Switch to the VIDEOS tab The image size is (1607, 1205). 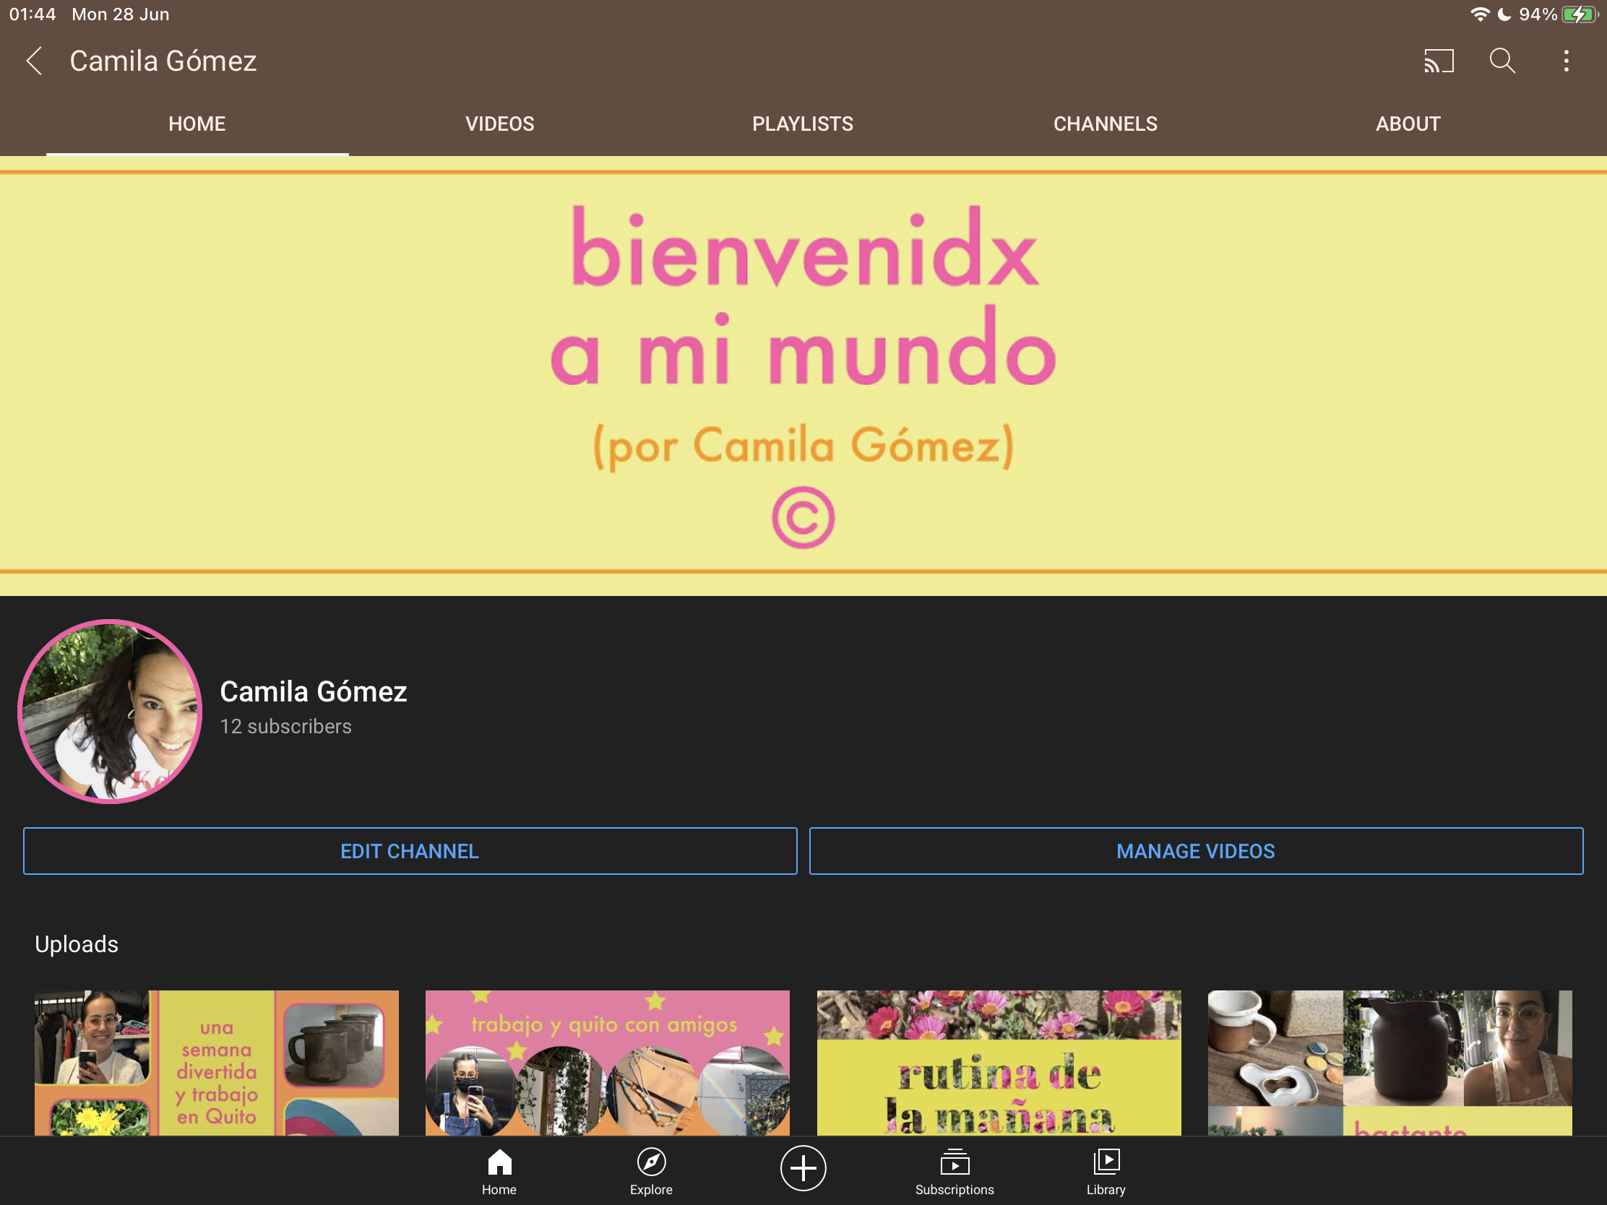(500, 124)
